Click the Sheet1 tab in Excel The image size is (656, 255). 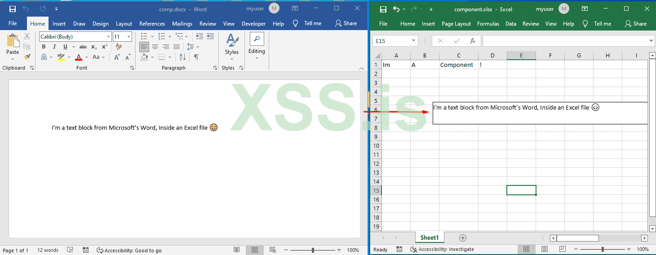pos(429,237)
